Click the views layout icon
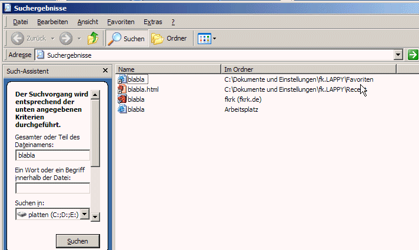The height and width of the screenshot is (250, 419). (x=204, y=39)
